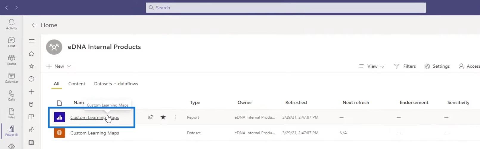Screen dimensions: 480x149
Task: Sort by Sensitivity column header
Action: coord(458,102)
